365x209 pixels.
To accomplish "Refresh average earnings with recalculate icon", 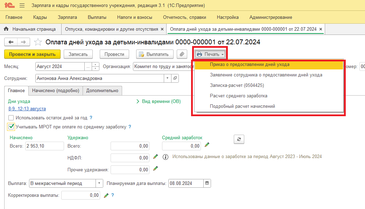I will pyautogui.click(x=239, y=139).
